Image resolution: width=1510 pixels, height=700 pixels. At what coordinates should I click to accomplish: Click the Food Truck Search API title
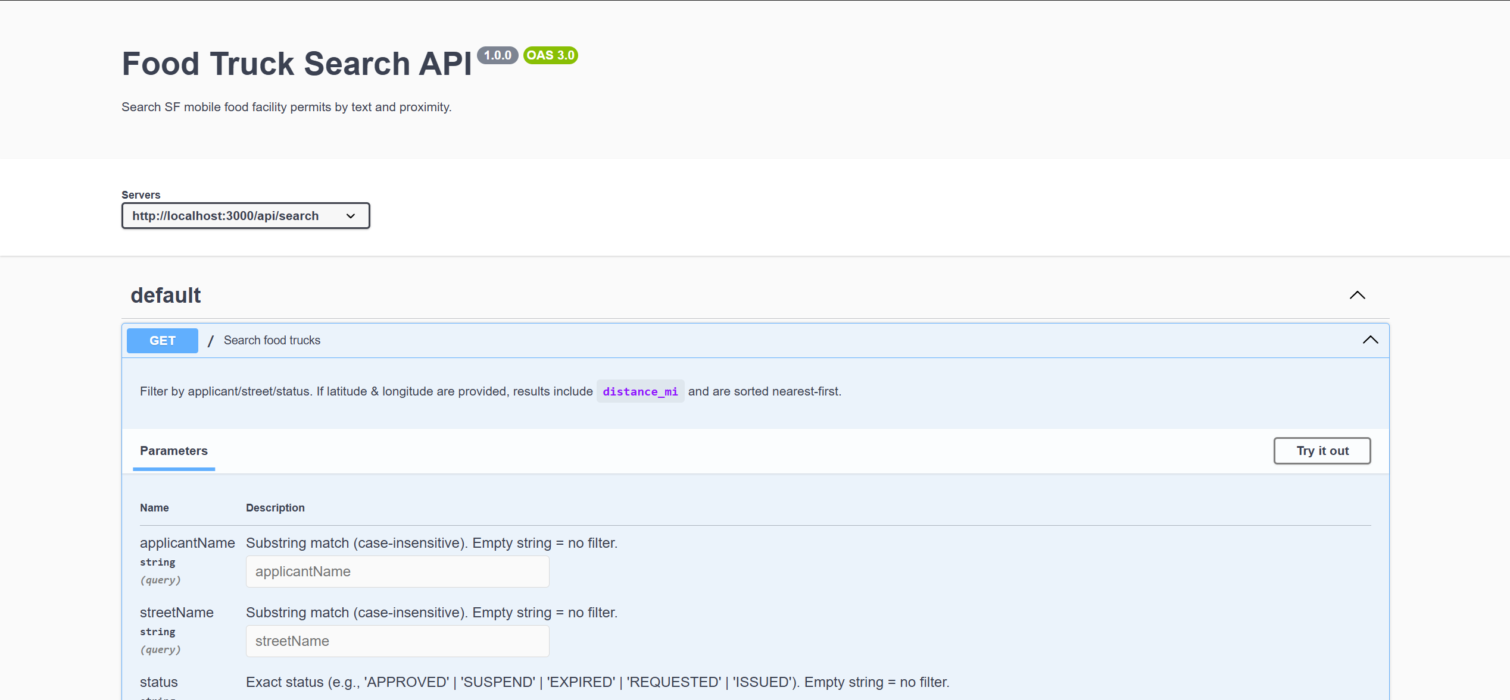(x=297, y=64)
